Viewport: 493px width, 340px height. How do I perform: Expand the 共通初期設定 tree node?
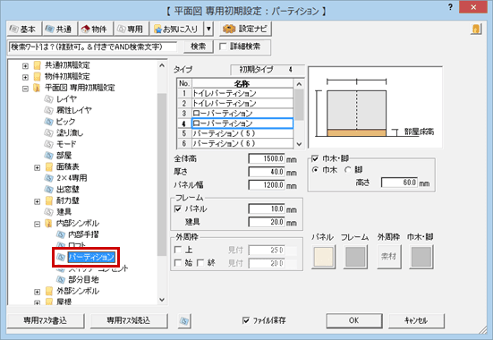point(25,65)
